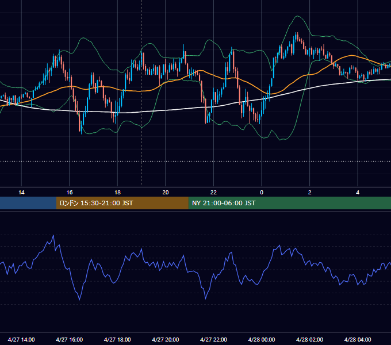The width and height of the screenshot is (391, 345).
Task: Click the 14 hour axis label
Action: pos(21,193)
